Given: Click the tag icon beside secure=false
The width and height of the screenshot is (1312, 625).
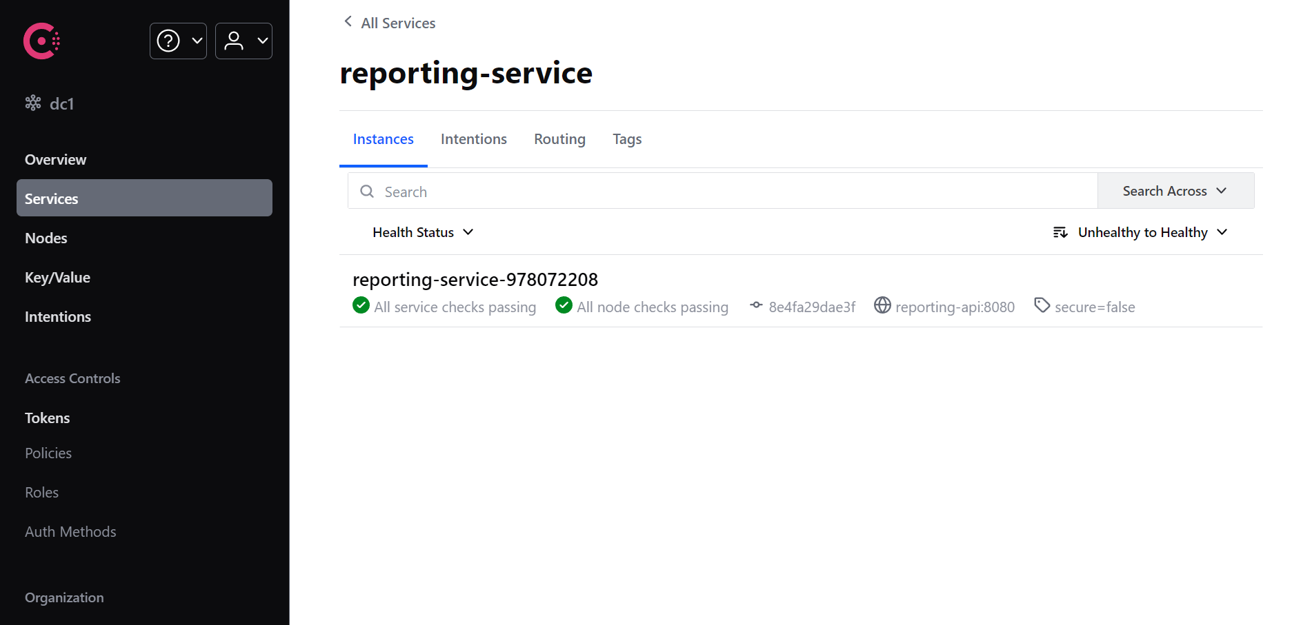Looking at the screenshot, I should [1042, 304].
